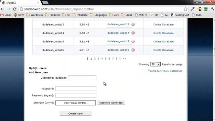
Task: Open the Reading Cert bookmark
Action: tap(180, 15)
